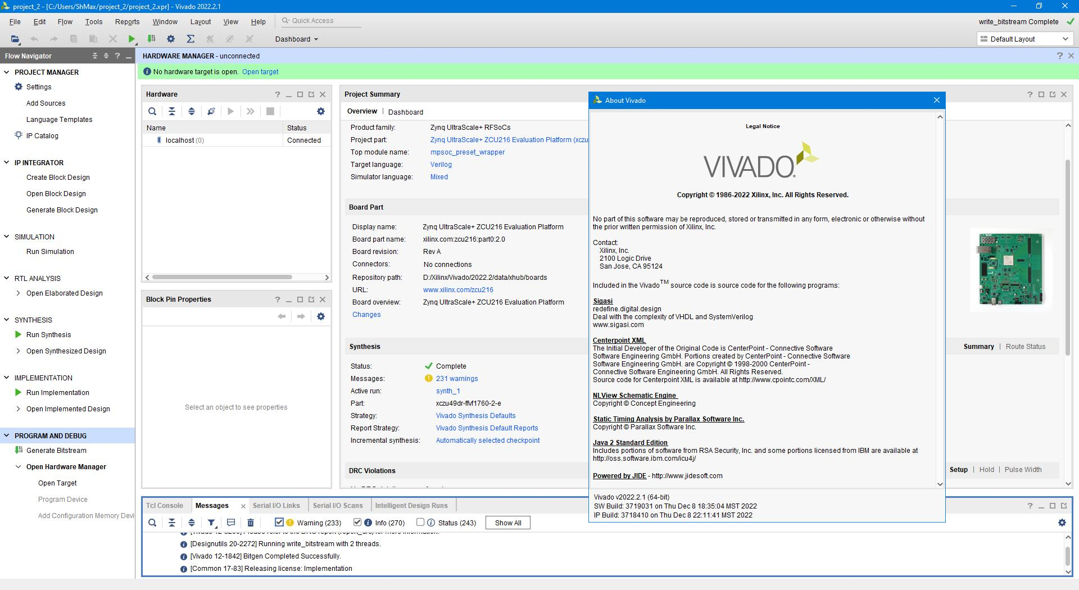
Task: Collapse the SYNTHESIS section
Action: (7, 320)
